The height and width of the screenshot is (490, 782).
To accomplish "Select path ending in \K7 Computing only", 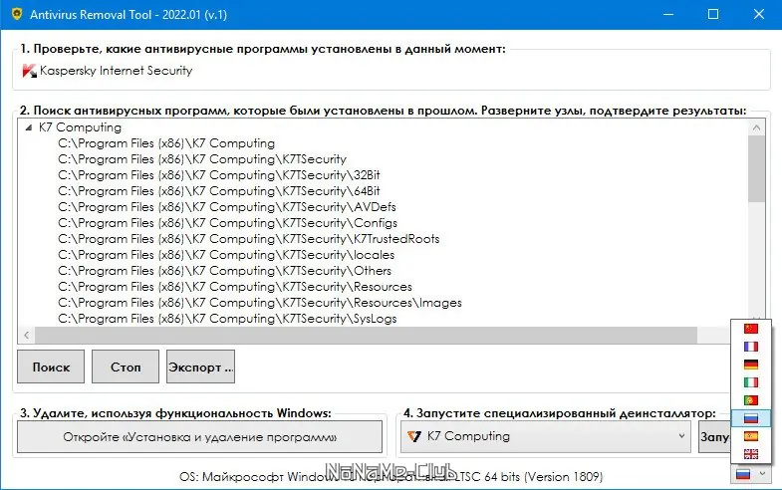I will tap(166, 143).
